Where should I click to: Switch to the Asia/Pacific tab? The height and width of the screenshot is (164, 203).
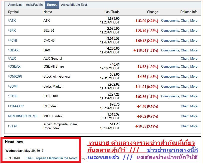click(x=34, y=5)
